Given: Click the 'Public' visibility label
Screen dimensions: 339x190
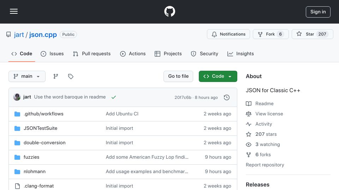Looking at the screenshot, I should coord(68,34).
